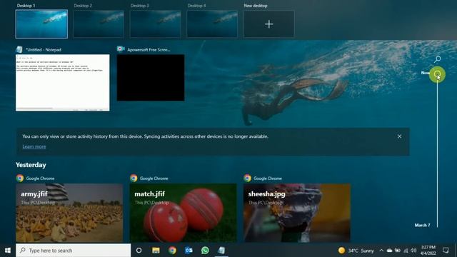The image size is (457, 257).
Task: Click the Now timeline slider handle
Action: (x=437, y=74)
